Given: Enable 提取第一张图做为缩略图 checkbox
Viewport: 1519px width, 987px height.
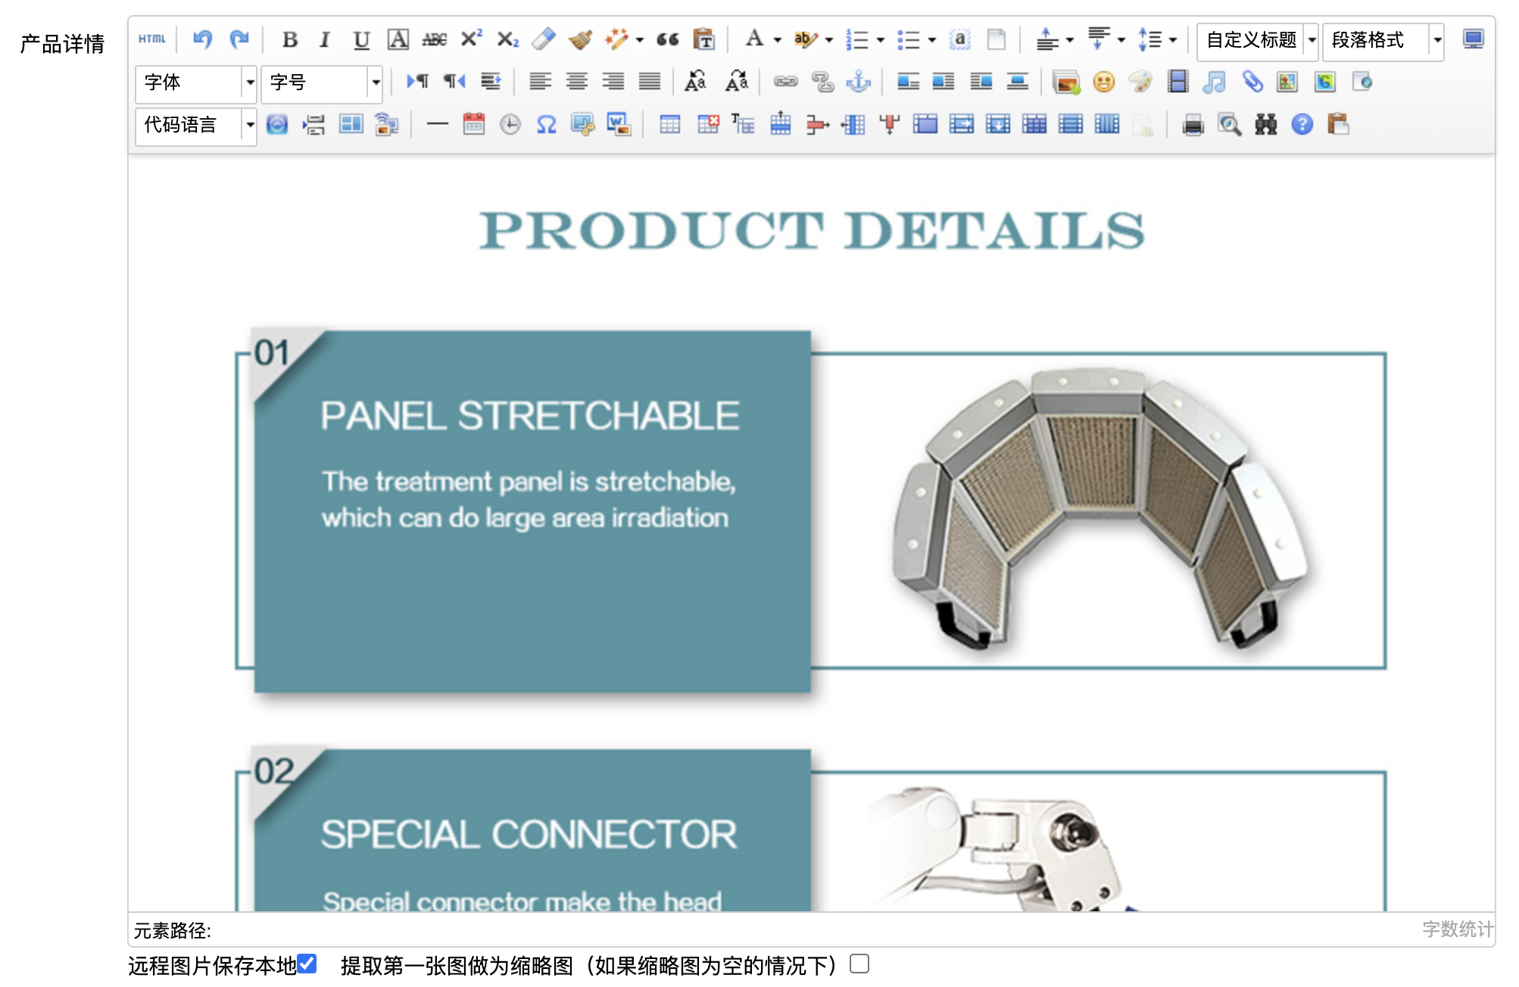Looking at the screenshot, I should [x=859, y=964].
